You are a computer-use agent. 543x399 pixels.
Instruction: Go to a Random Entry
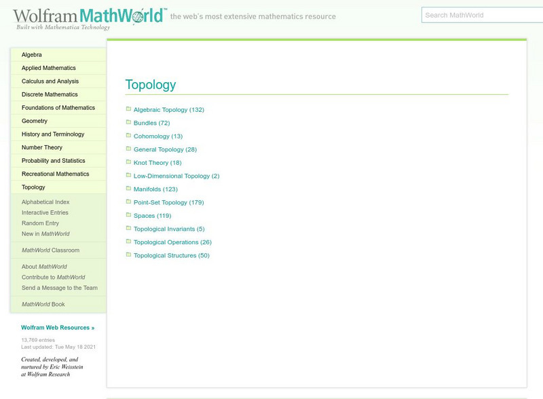(40, 223)
